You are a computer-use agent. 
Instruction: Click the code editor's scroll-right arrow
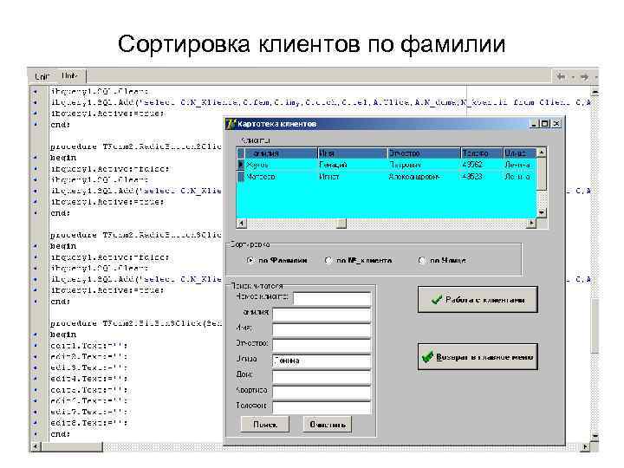click(x=585, y=446)
